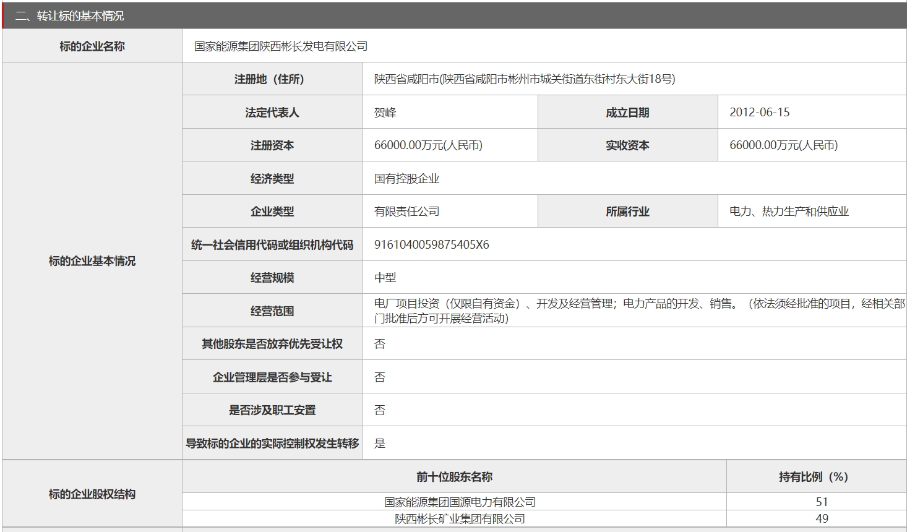The height and width of the screenshot is (532, 915).
Task: Click the label 法定代表人
Action: [272, 112]
